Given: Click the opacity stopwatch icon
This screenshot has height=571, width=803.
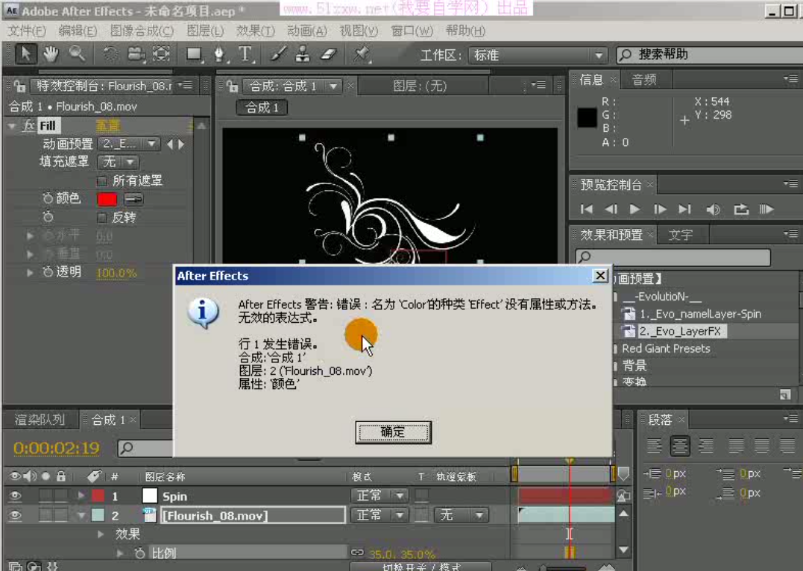Looking at the screenshot, I should click(48, 272).
